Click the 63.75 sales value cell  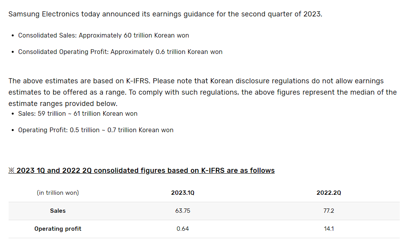point(183,211)
